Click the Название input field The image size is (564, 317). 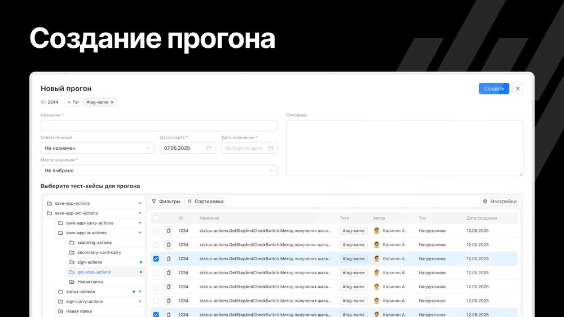(x=159, y=126)
